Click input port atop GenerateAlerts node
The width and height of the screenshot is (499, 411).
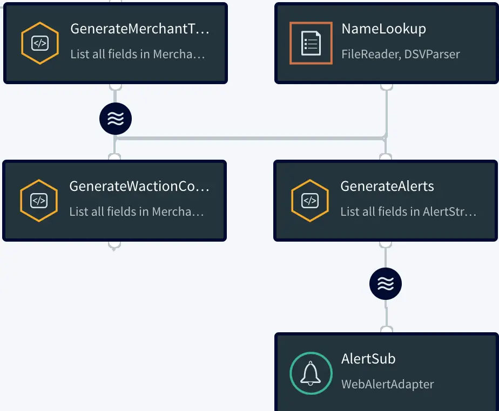(x=386, y=157)
